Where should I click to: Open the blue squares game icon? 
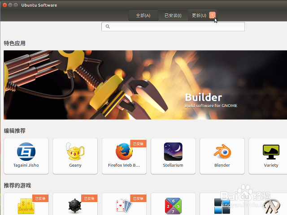[222, 206]
